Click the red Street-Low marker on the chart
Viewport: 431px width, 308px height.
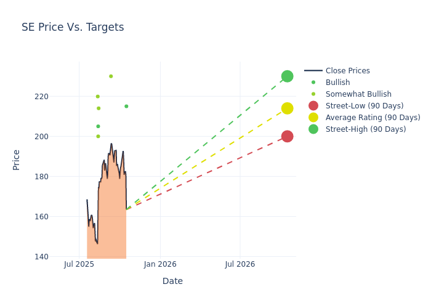(x=287, y=136)
